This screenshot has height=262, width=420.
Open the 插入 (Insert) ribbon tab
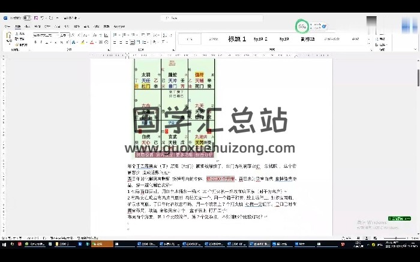[x=28, y=27]
